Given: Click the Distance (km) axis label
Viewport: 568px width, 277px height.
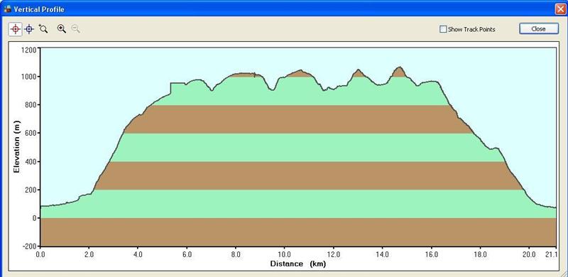Looking at the screenshot, I should [297, 264].
